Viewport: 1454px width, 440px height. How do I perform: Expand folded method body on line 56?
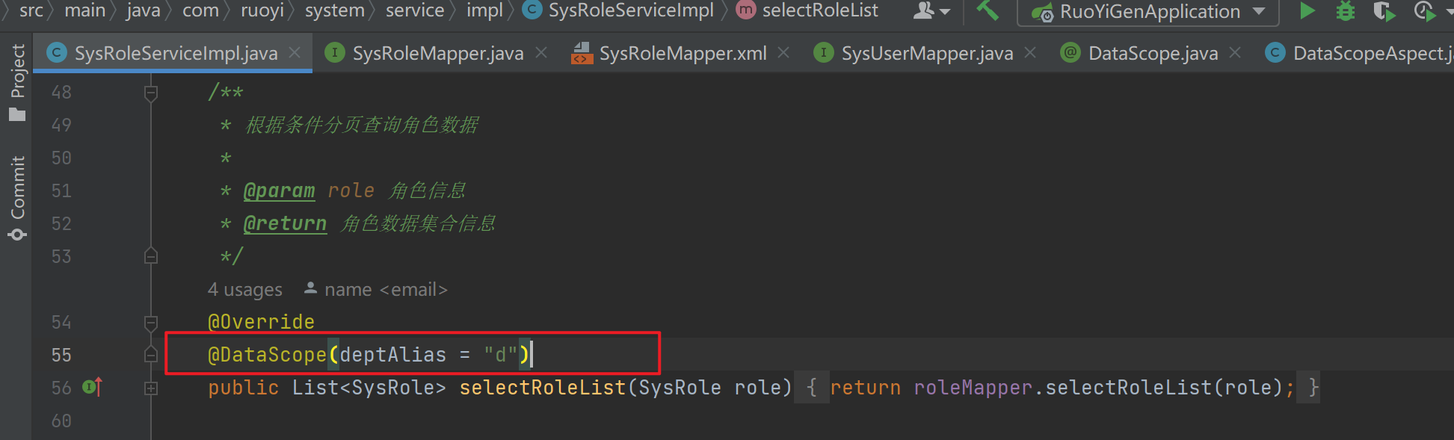(151, 388)
